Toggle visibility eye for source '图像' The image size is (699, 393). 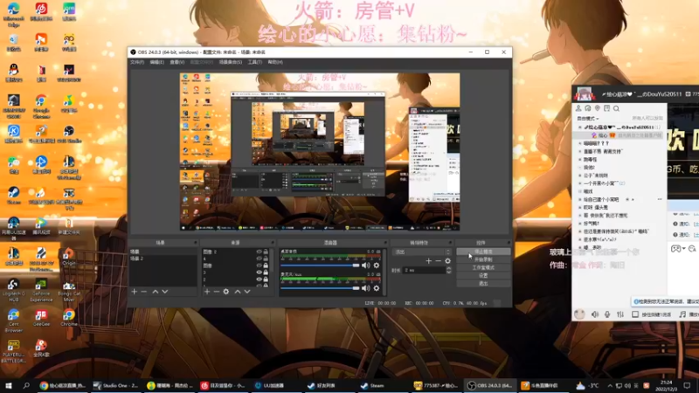click(259, 265)
